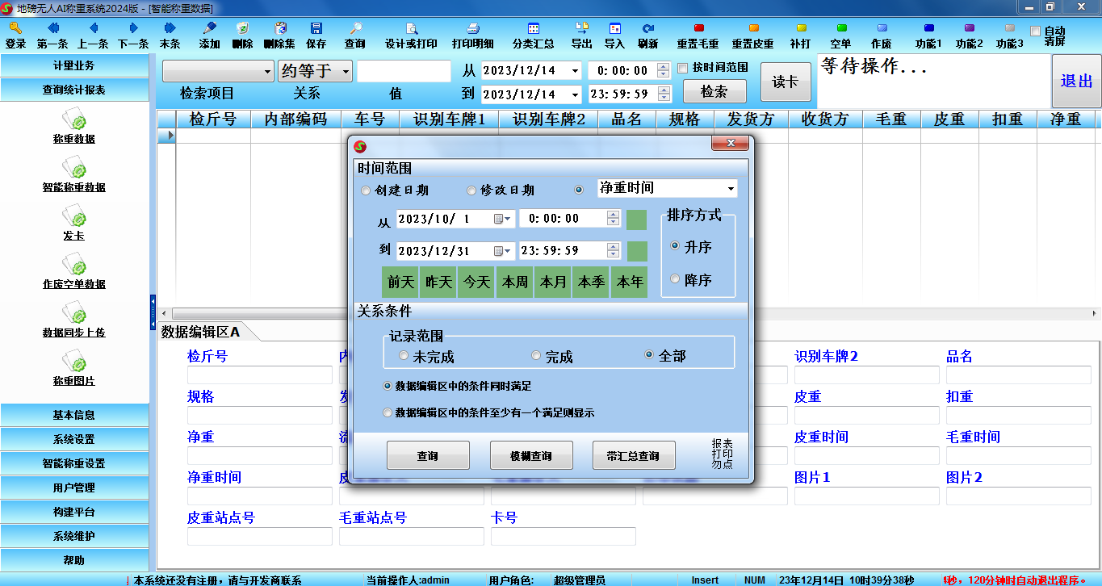Image resolution: width=1102 pixels, height=586 pixels.
Task: Click the 模糊查询 button
Action: pos(531,456)
